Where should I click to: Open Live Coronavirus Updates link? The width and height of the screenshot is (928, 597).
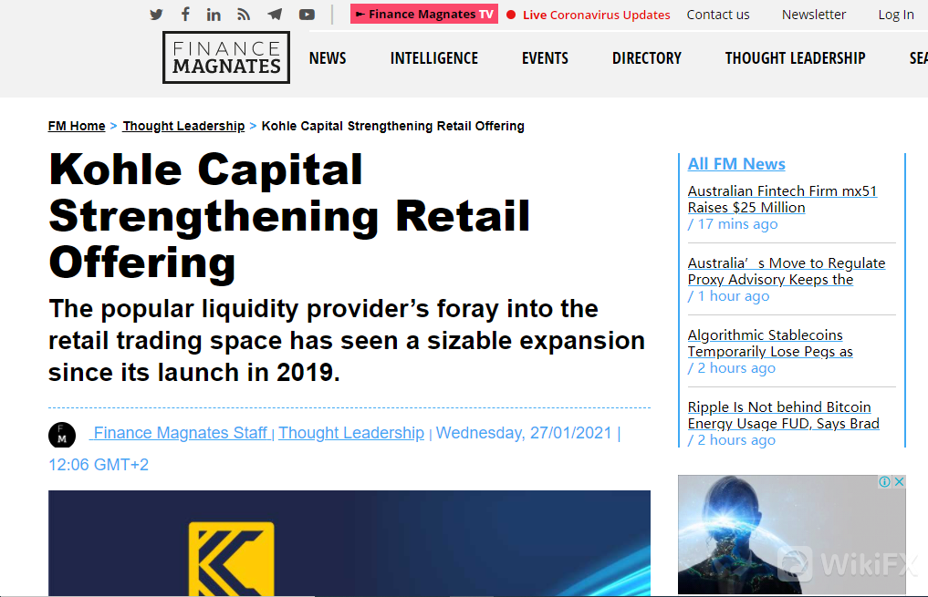pos(596,15)
